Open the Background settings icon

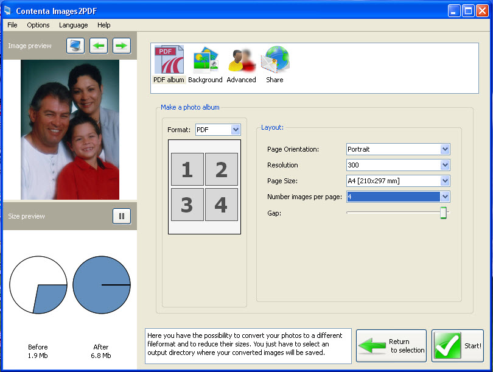click(205, 65)
